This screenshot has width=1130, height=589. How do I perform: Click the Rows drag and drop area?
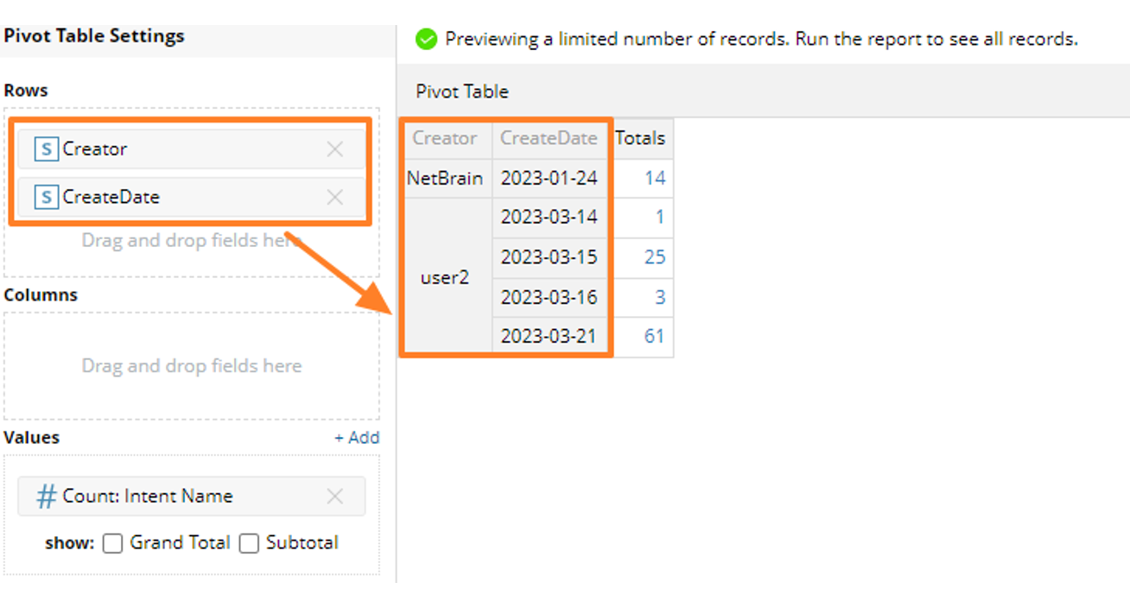point(191,240)
